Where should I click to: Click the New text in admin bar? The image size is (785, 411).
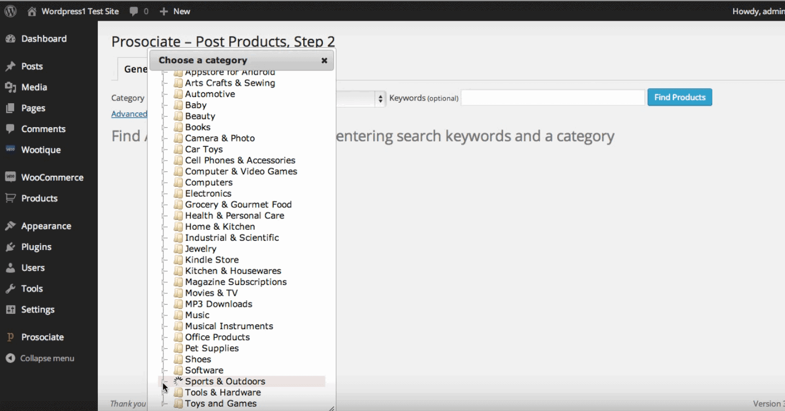pyautogui.click(x=182, y=11)
